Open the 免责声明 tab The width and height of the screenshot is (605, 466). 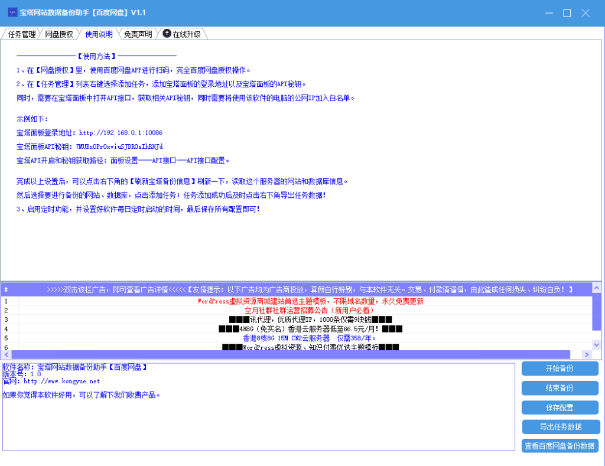point(138,34)
